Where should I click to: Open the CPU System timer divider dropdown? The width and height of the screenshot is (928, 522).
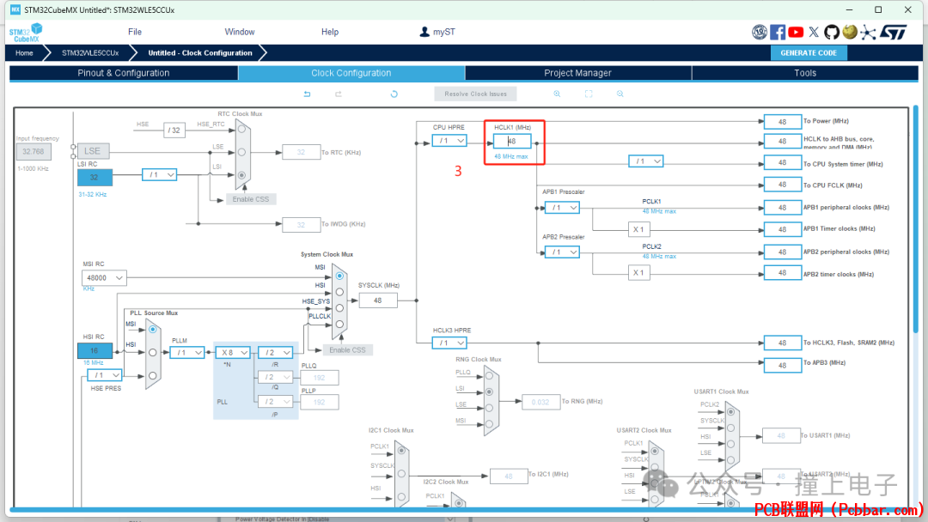(x=645, y=161)
